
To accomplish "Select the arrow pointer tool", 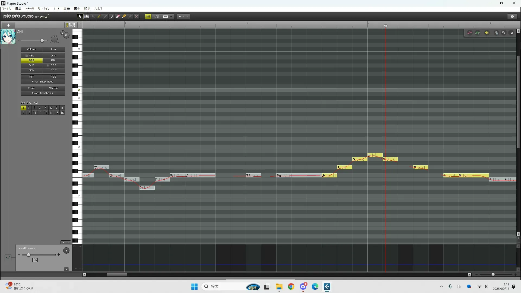I will pyautogui.click(x=80, y=17).
